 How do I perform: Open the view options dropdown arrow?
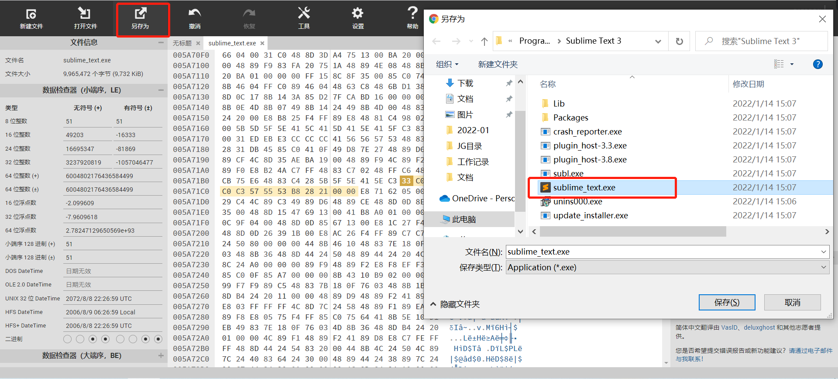(x=792, y=64)
